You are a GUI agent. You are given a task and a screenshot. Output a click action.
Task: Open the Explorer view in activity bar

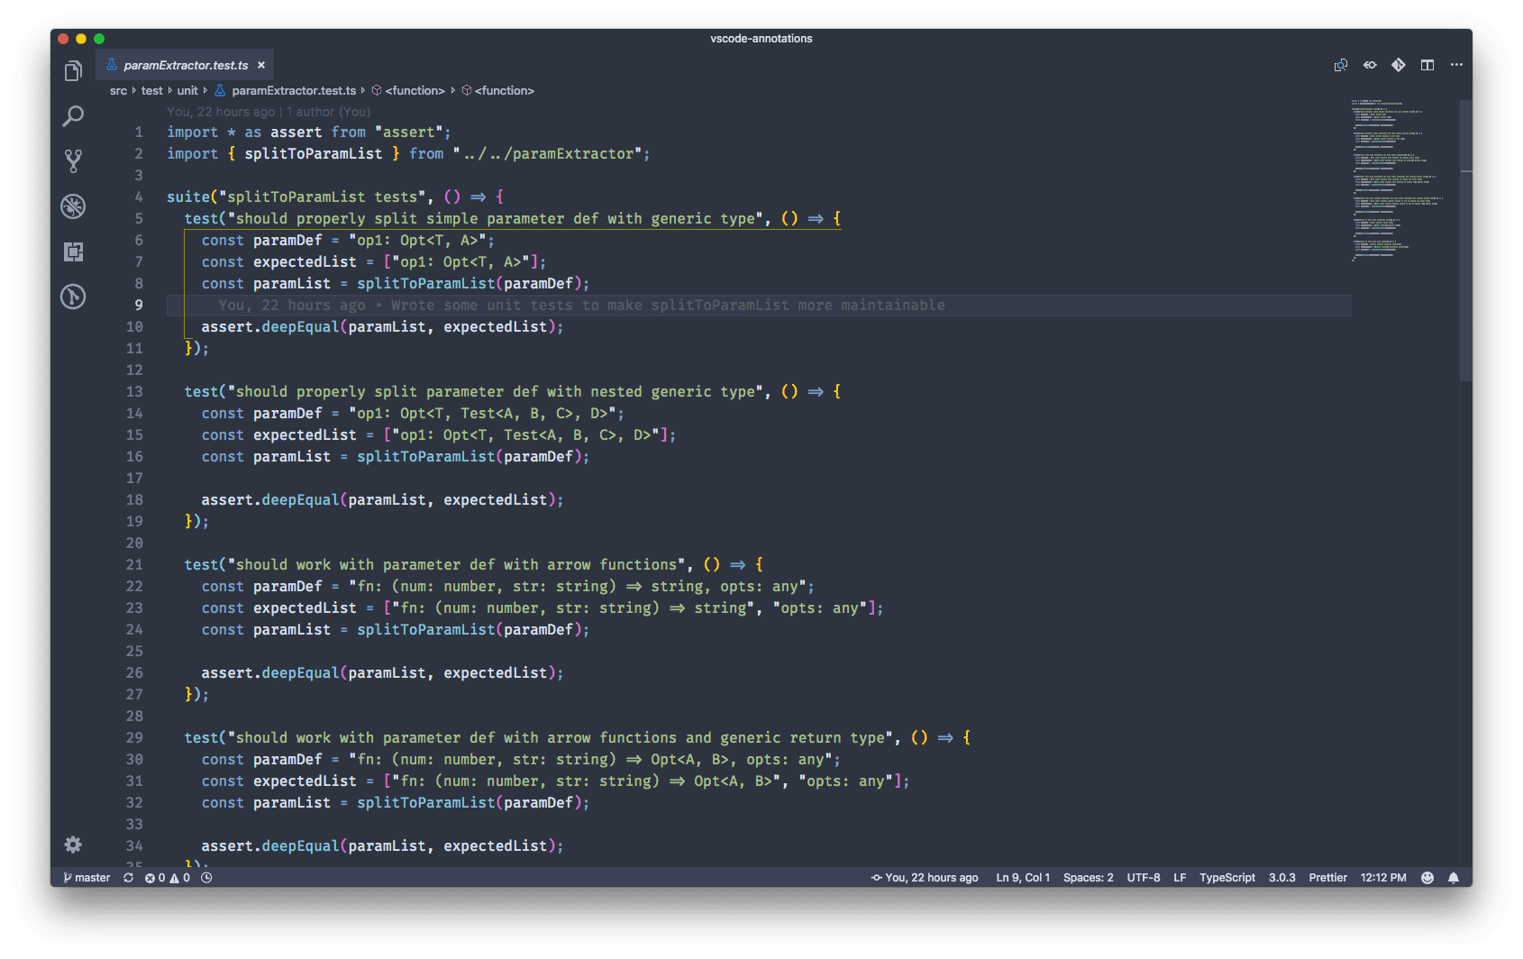click(x=73, y=71)
